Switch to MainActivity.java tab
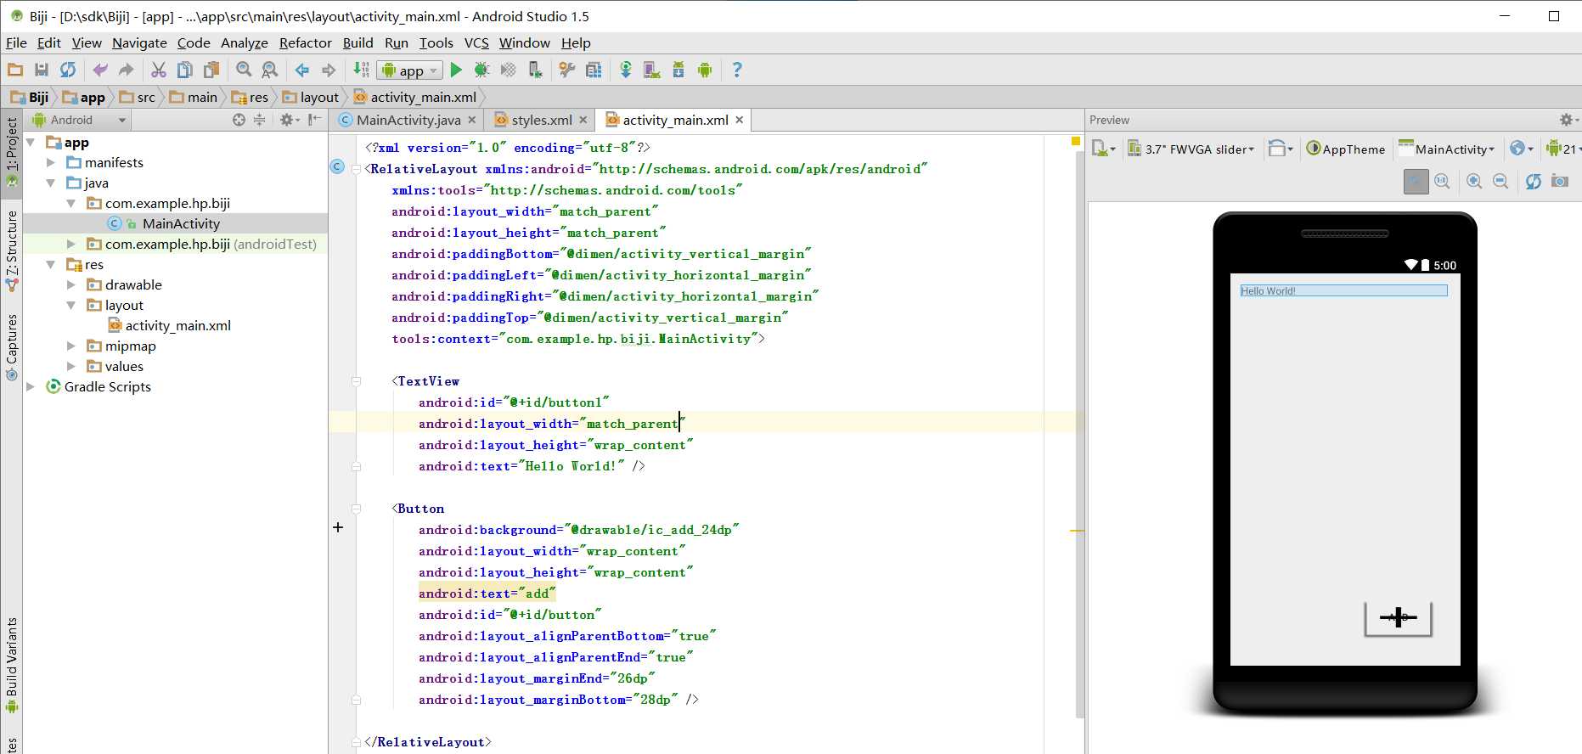The width and height of the screenshot is (1582, 754). click(408, 120)
